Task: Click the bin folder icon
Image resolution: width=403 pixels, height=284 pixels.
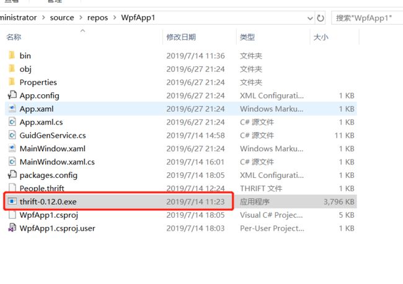Action: [x=12, y=55]
